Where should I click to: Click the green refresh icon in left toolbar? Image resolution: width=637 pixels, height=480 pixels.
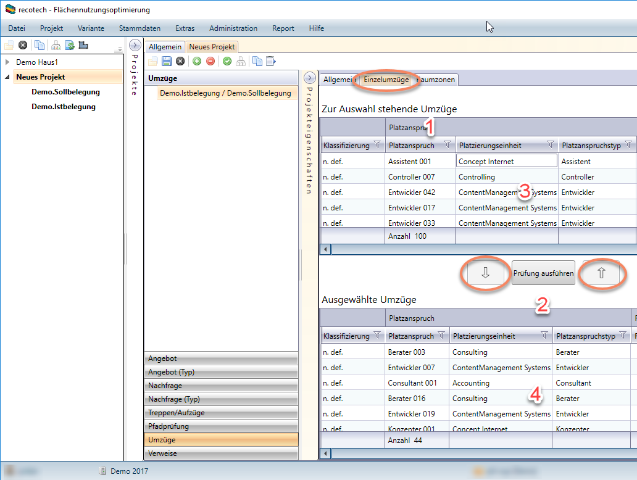tap(70, 45)
